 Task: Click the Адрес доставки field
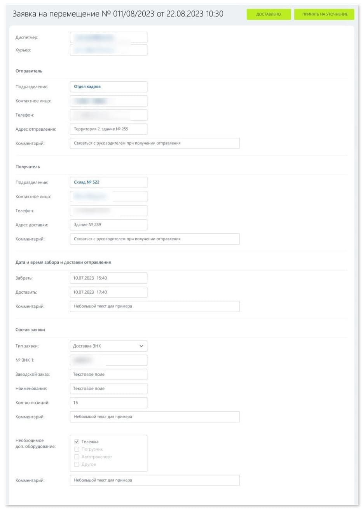(108, 225)
